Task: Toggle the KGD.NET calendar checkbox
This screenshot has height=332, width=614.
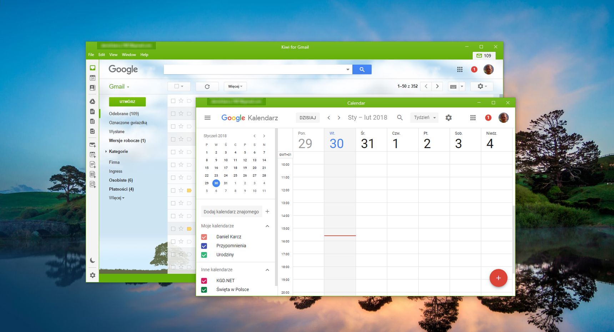Action: 204,281
